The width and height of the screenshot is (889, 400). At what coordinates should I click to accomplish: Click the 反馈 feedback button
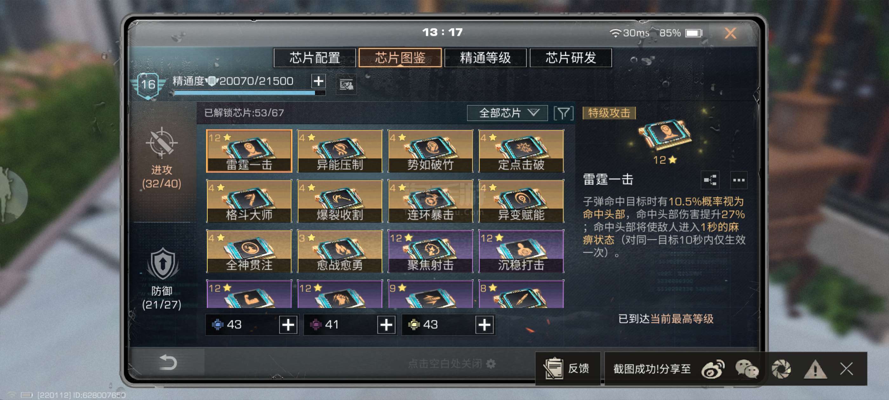point(568,369)
